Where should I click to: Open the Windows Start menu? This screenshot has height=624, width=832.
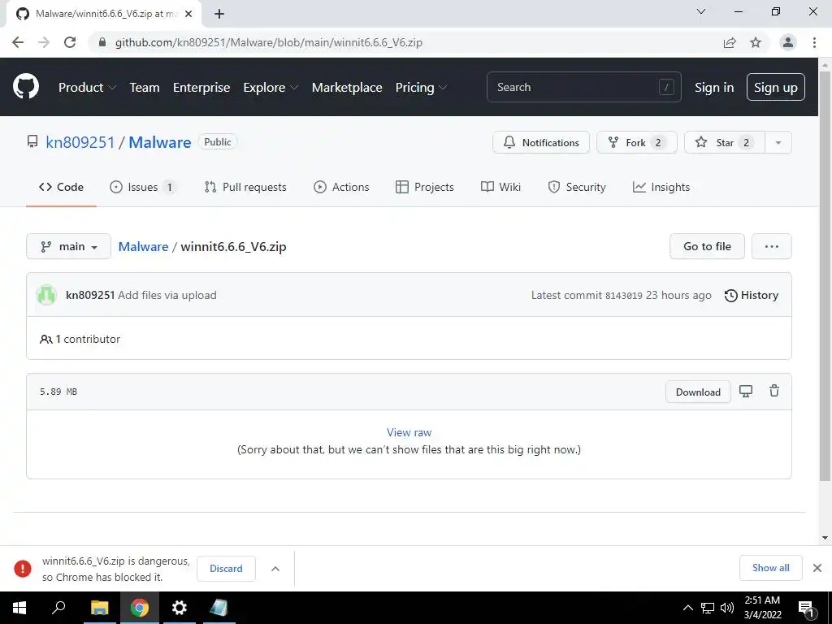(19, 608)
